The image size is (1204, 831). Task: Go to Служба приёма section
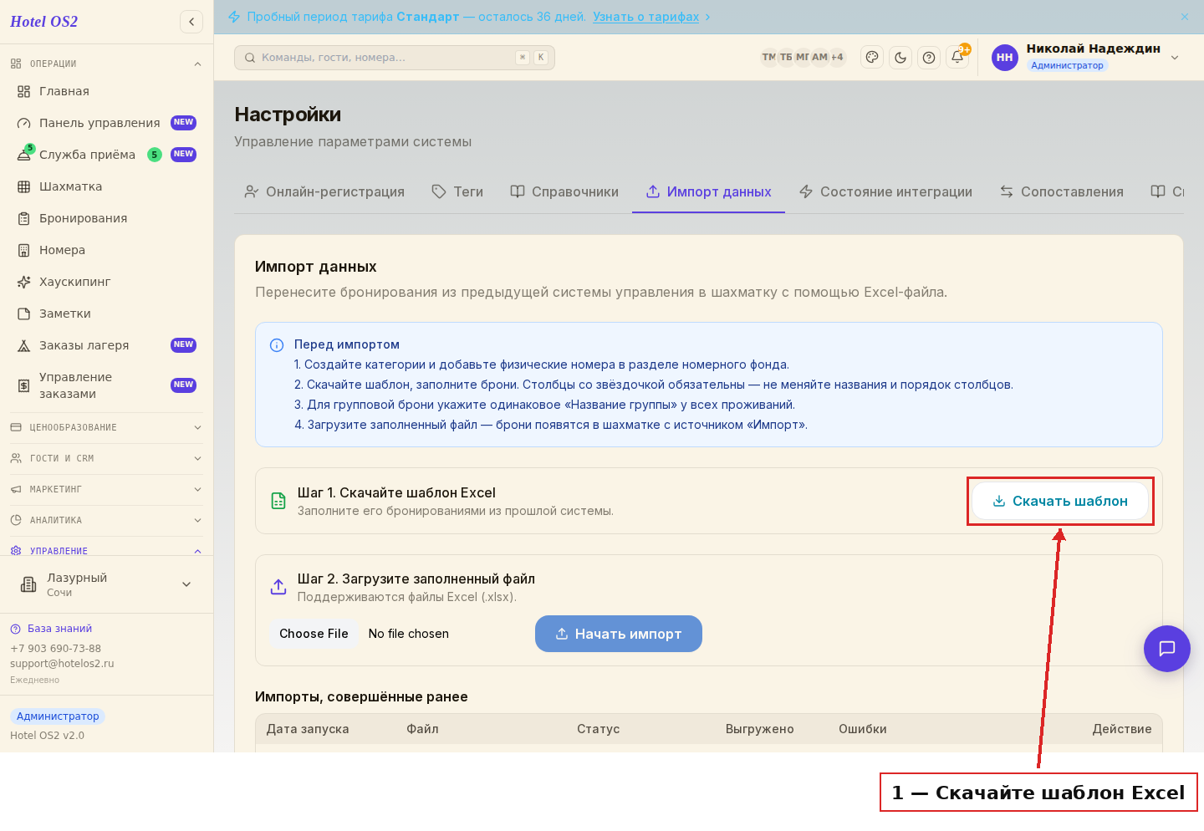[106, 155]
